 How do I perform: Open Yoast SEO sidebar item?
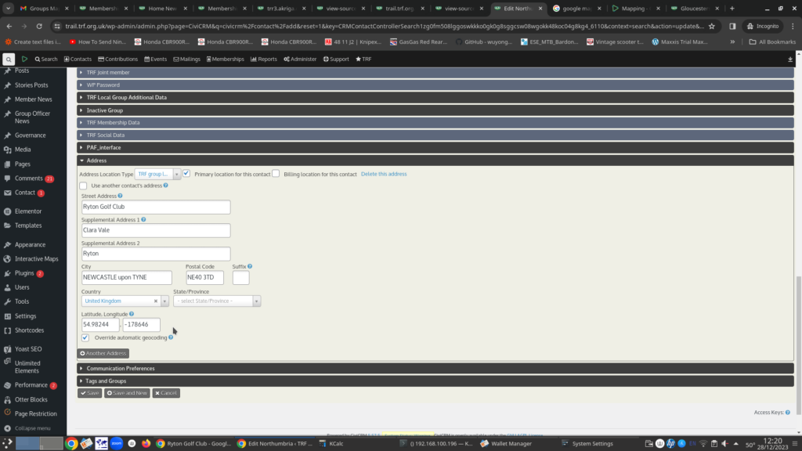27,349
